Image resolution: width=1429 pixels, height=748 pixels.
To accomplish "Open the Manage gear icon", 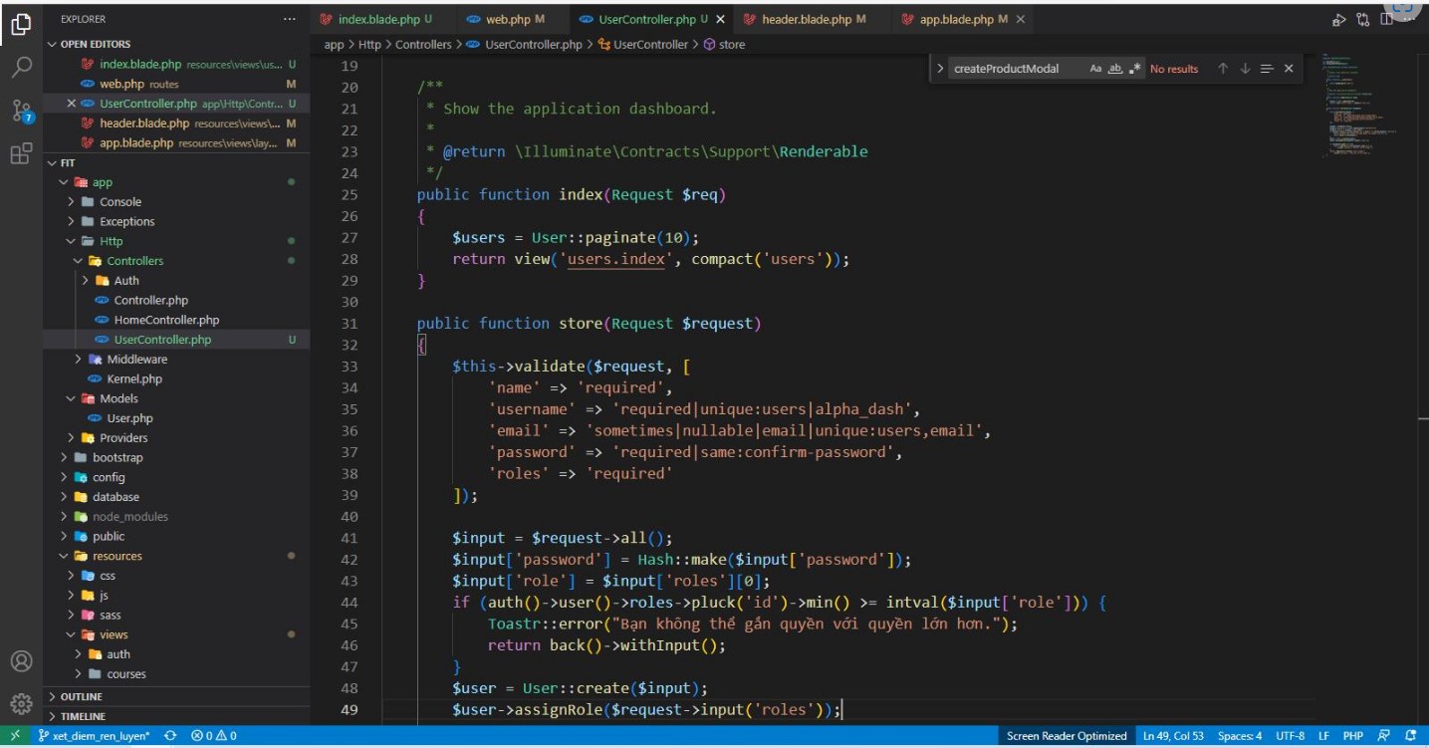I will point(21,702).
